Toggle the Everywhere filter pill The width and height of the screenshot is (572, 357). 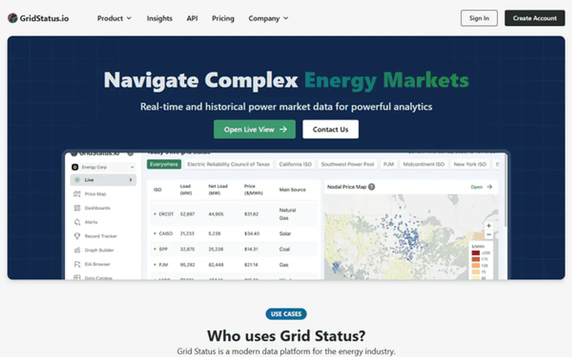(163, 164)
